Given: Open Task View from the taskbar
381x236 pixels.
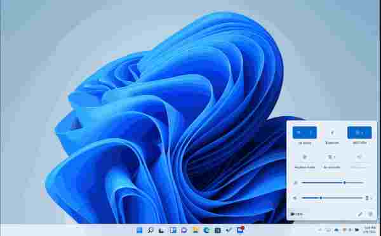Looking at the screenshot, I should click(x=161, y=230).
